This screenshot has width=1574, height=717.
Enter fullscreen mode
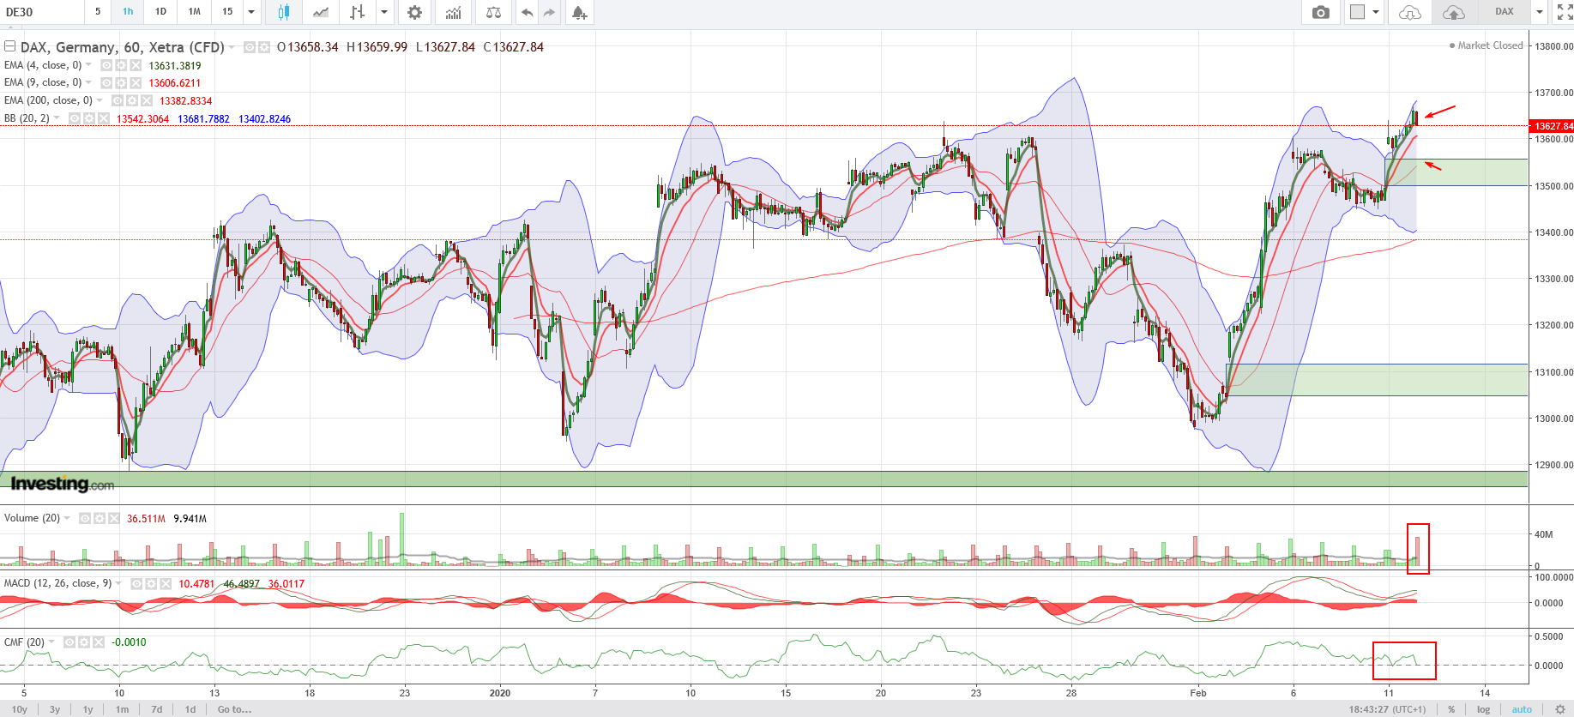point(1565,12)
